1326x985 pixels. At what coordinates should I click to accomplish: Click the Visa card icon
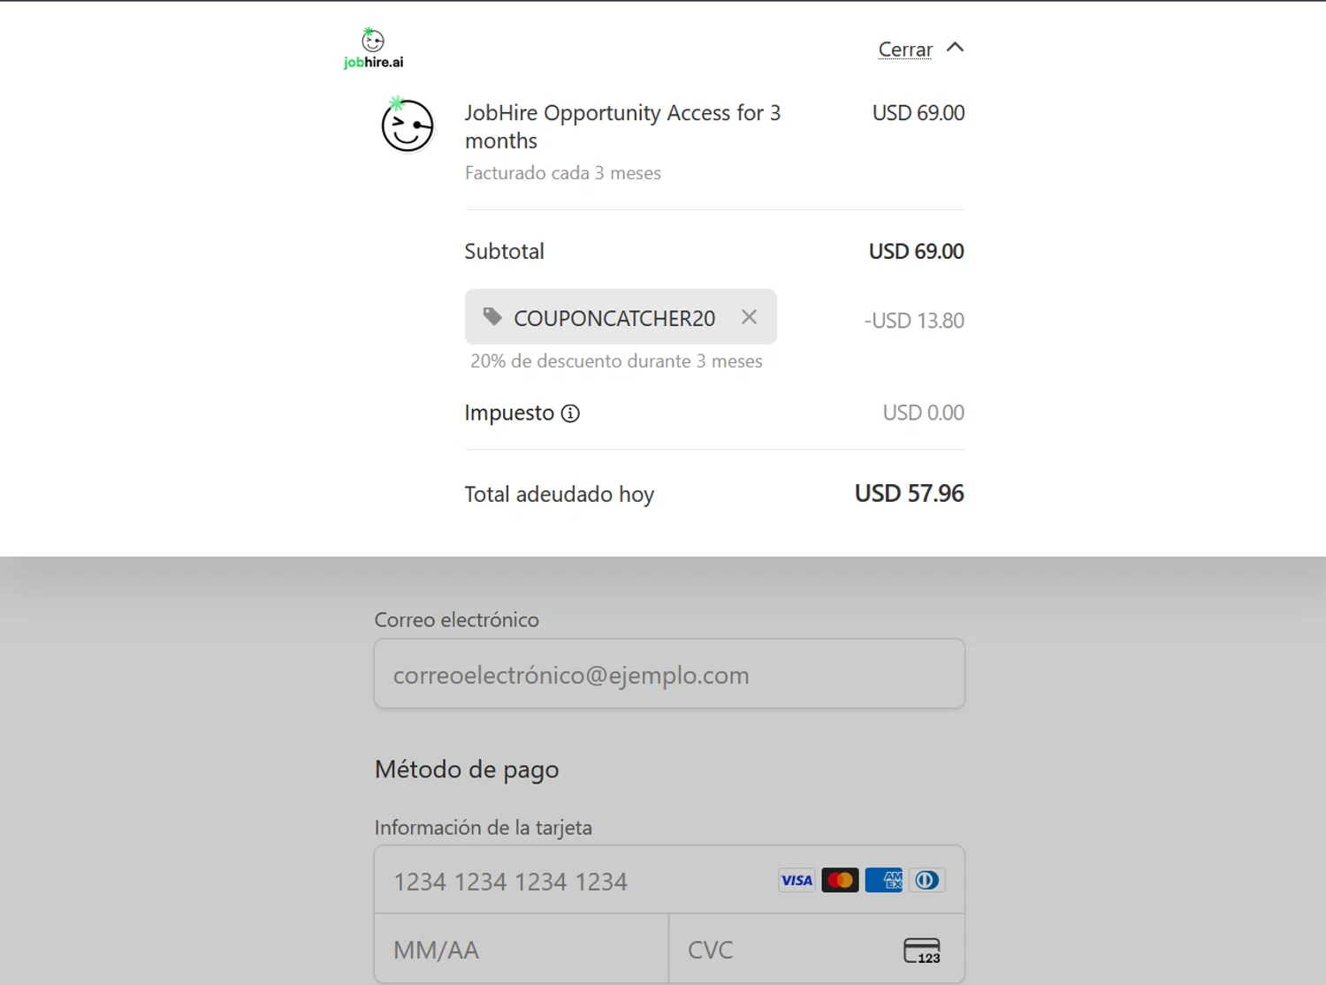coord(796,880)
